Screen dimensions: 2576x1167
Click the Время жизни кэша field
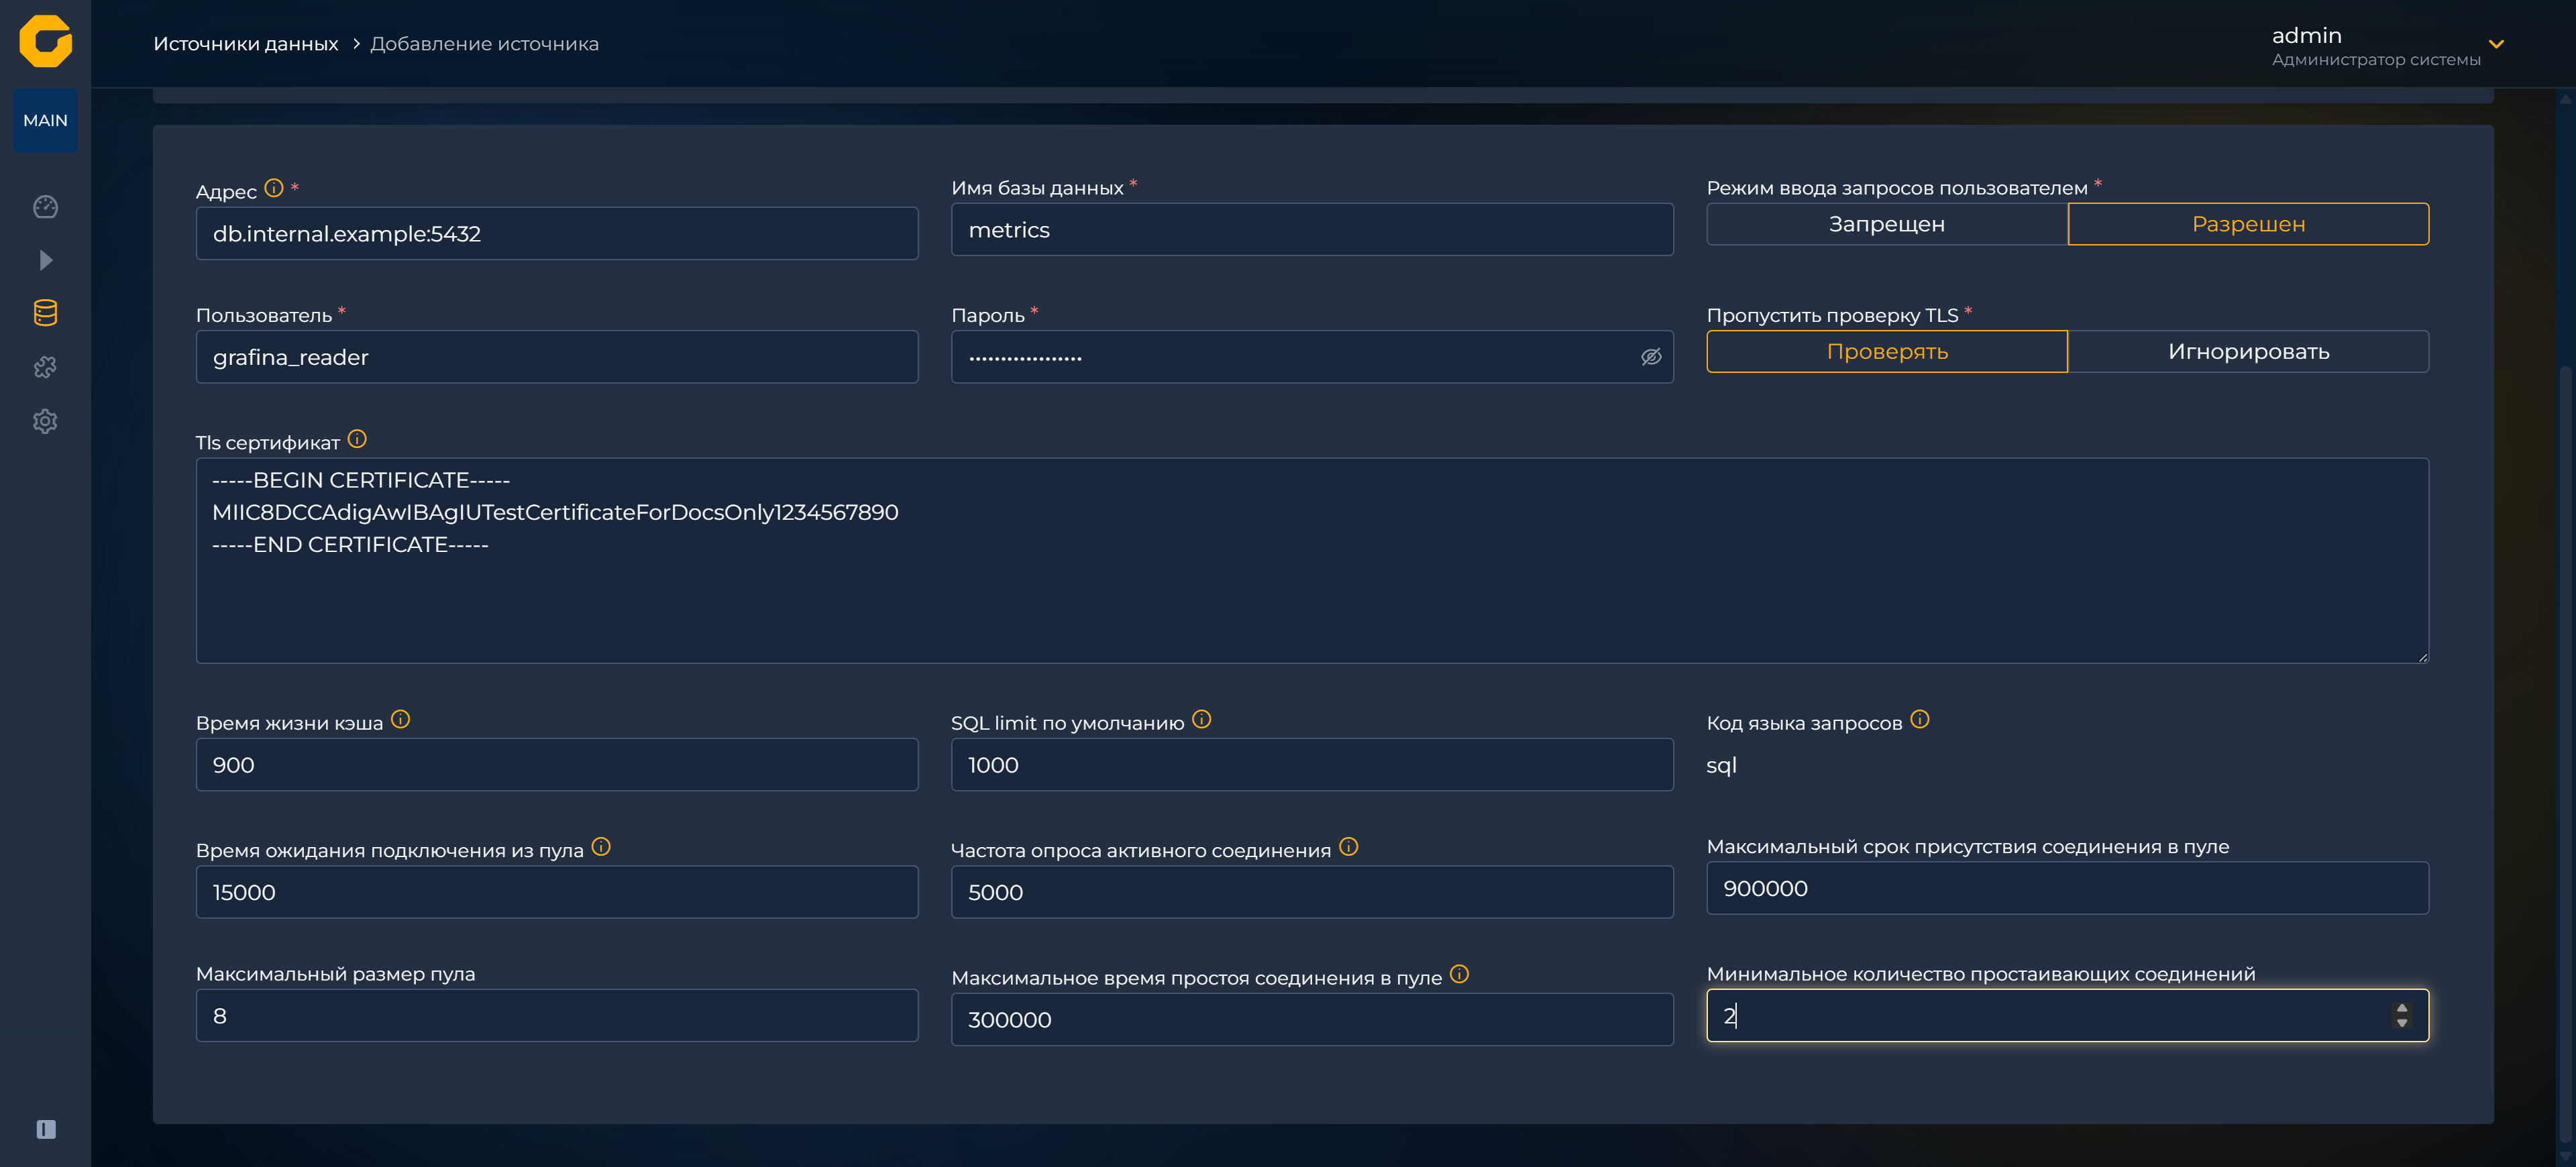pos(557,765)
